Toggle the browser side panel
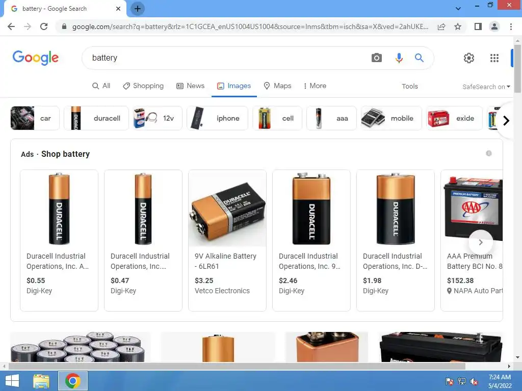 click(x=478, y=26)
